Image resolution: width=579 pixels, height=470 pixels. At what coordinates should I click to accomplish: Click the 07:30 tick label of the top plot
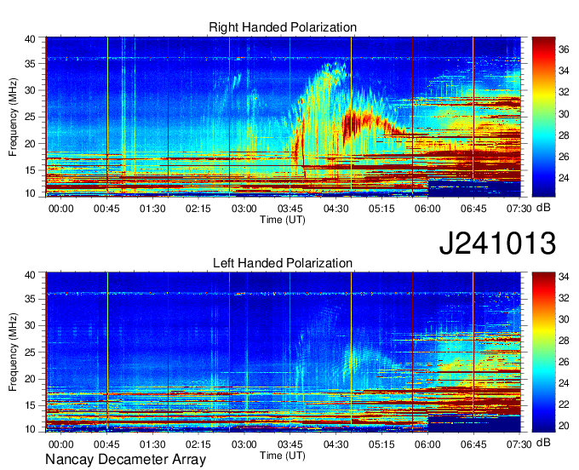coord(519,209)
